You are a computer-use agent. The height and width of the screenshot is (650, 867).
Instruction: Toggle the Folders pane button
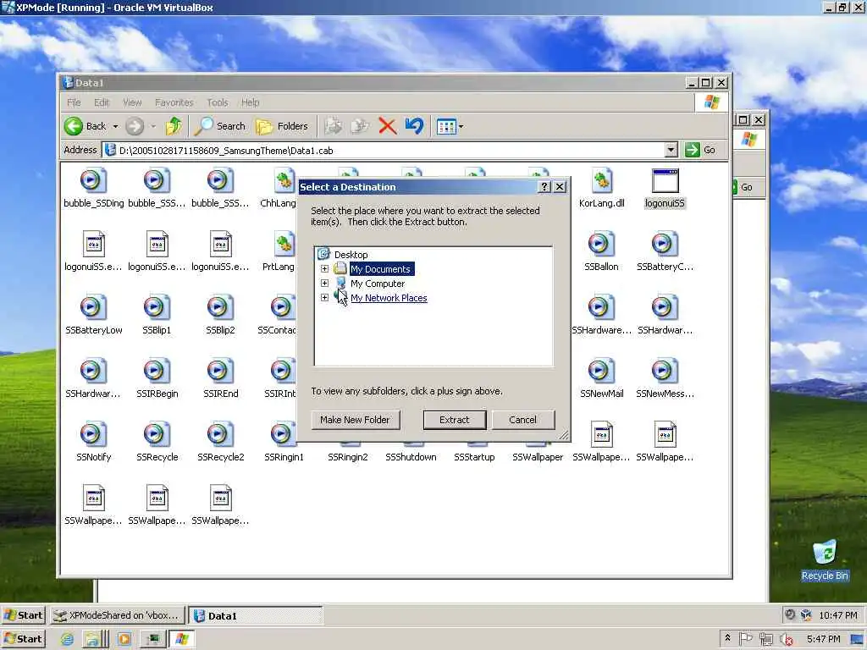tap(282, 127)
